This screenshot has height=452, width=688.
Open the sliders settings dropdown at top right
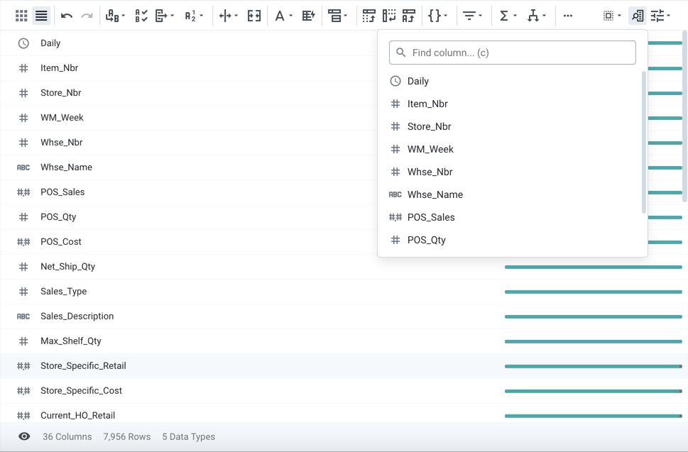657,15
